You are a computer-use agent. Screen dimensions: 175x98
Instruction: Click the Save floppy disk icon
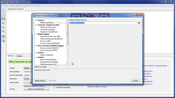4,19
